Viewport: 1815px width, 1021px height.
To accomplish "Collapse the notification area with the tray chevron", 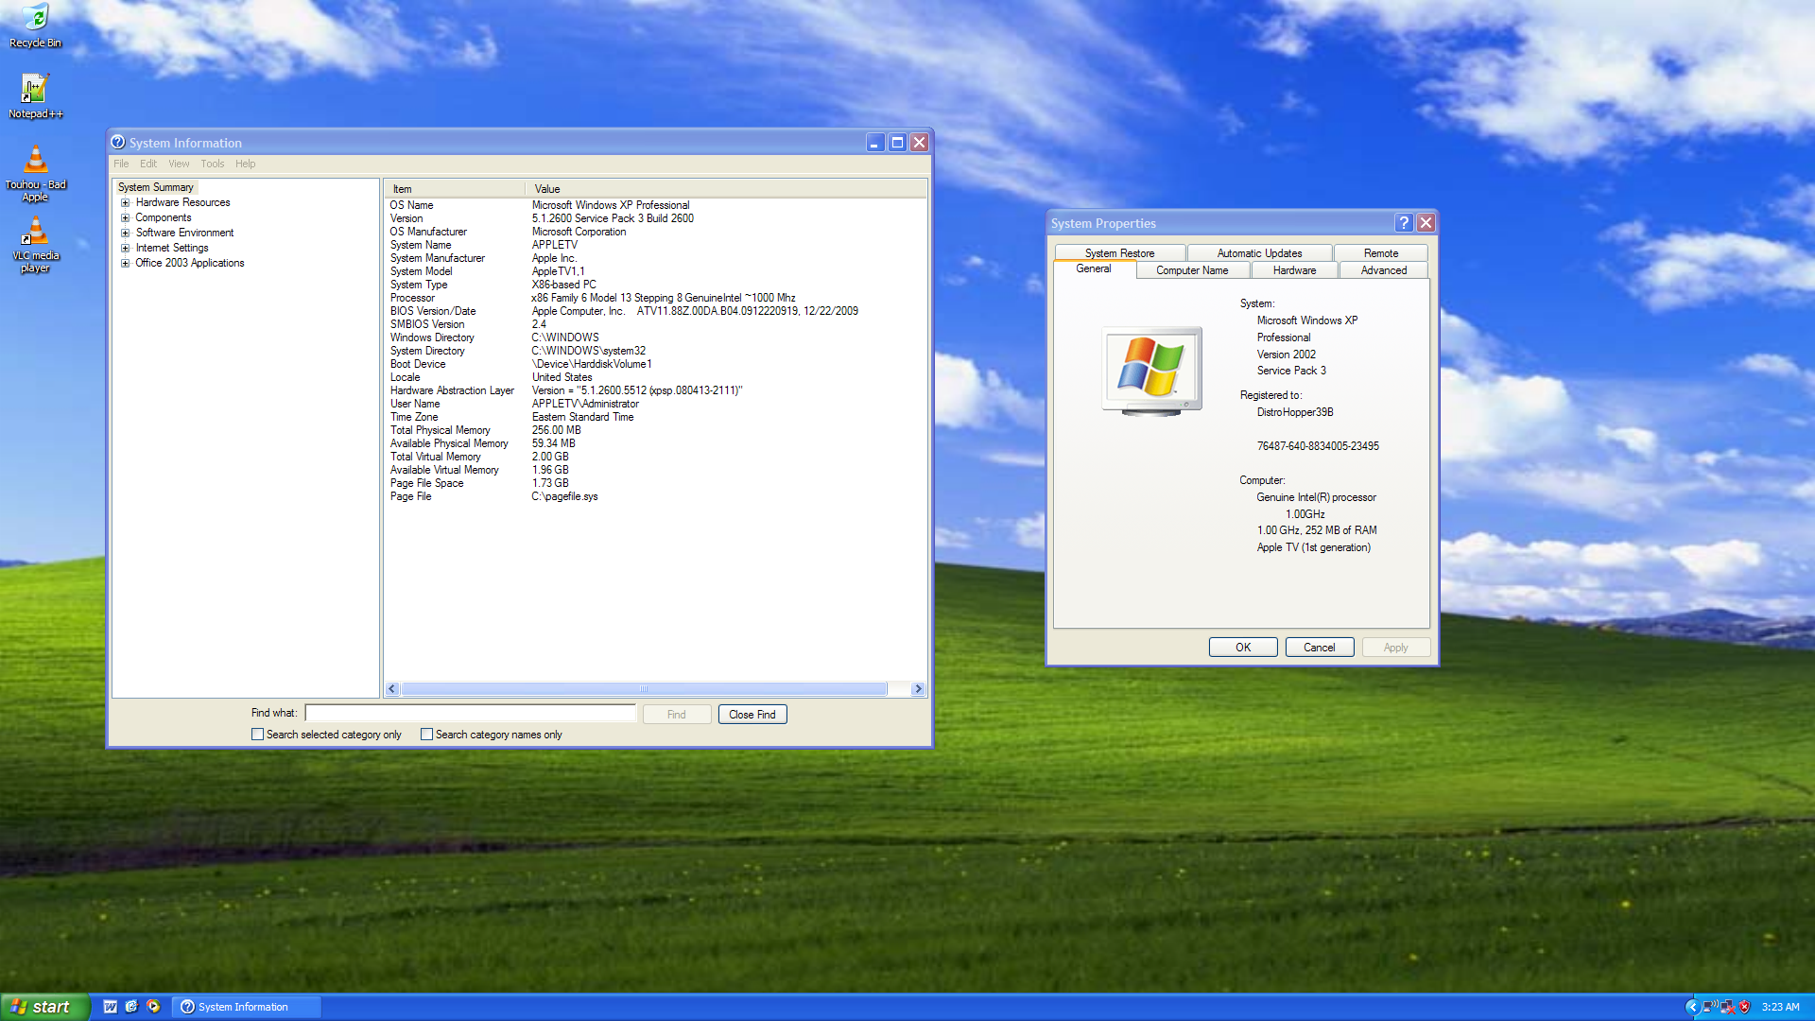I will coord(1693,1007).
